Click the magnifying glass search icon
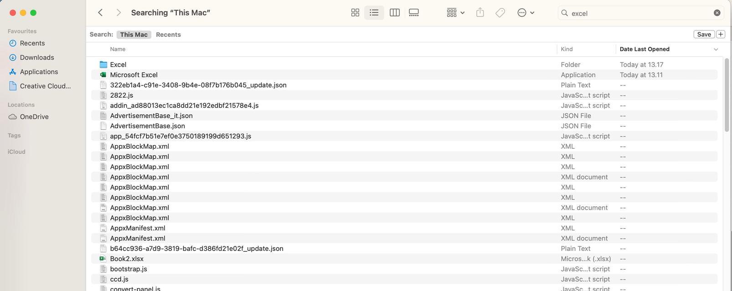Viewport: 732px width, 291px height. (x=564, y=13)
